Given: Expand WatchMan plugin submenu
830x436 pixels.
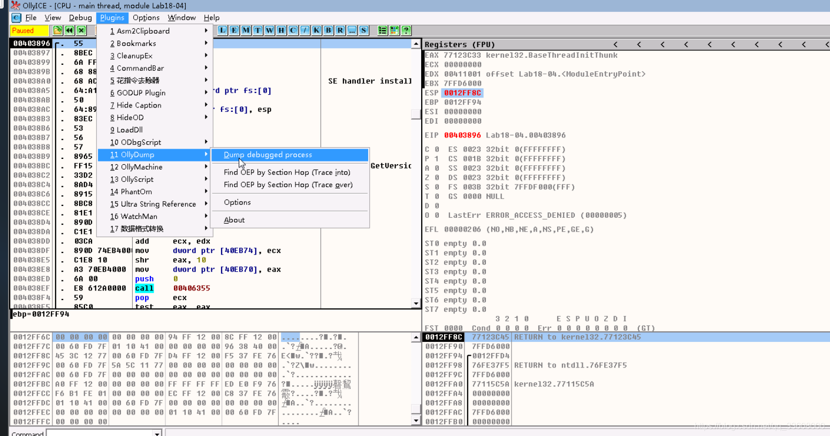Looking at the screenshot, I should pyautogui.click(x=155, y=216).
